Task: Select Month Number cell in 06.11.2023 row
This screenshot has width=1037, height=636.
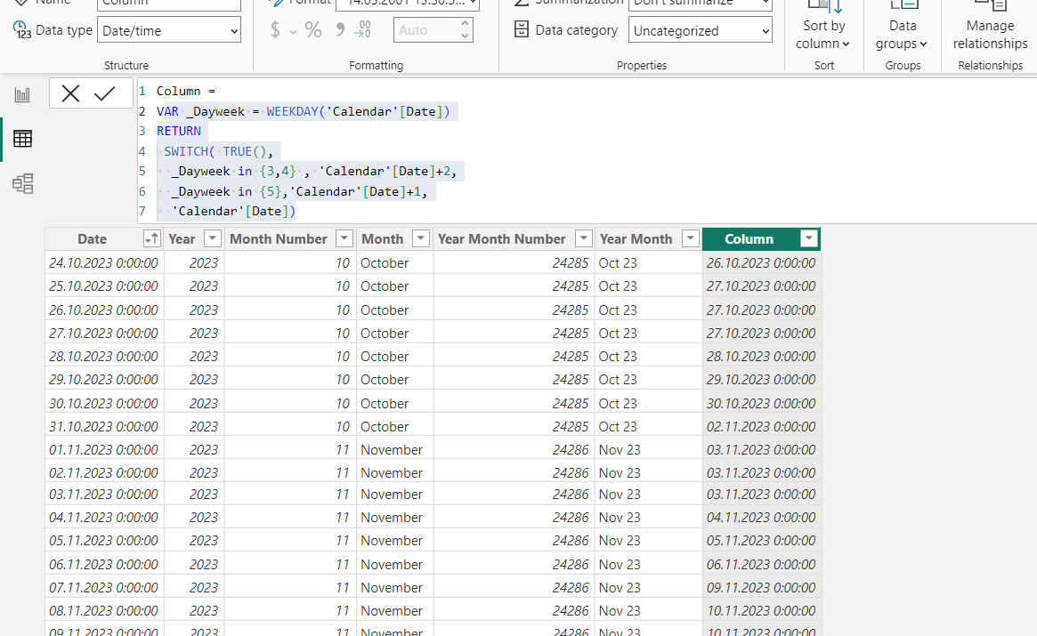Action: [290, 565]
